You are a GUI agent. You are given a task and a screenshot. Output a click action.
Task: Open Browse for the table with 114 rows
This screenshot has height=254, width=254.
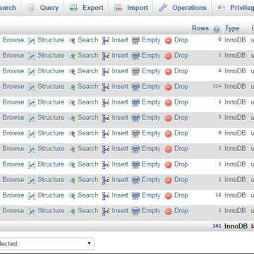(x=13, y=87)
